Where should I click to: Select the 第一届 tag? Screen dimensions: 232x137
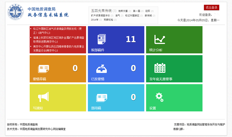pos(136,11)
